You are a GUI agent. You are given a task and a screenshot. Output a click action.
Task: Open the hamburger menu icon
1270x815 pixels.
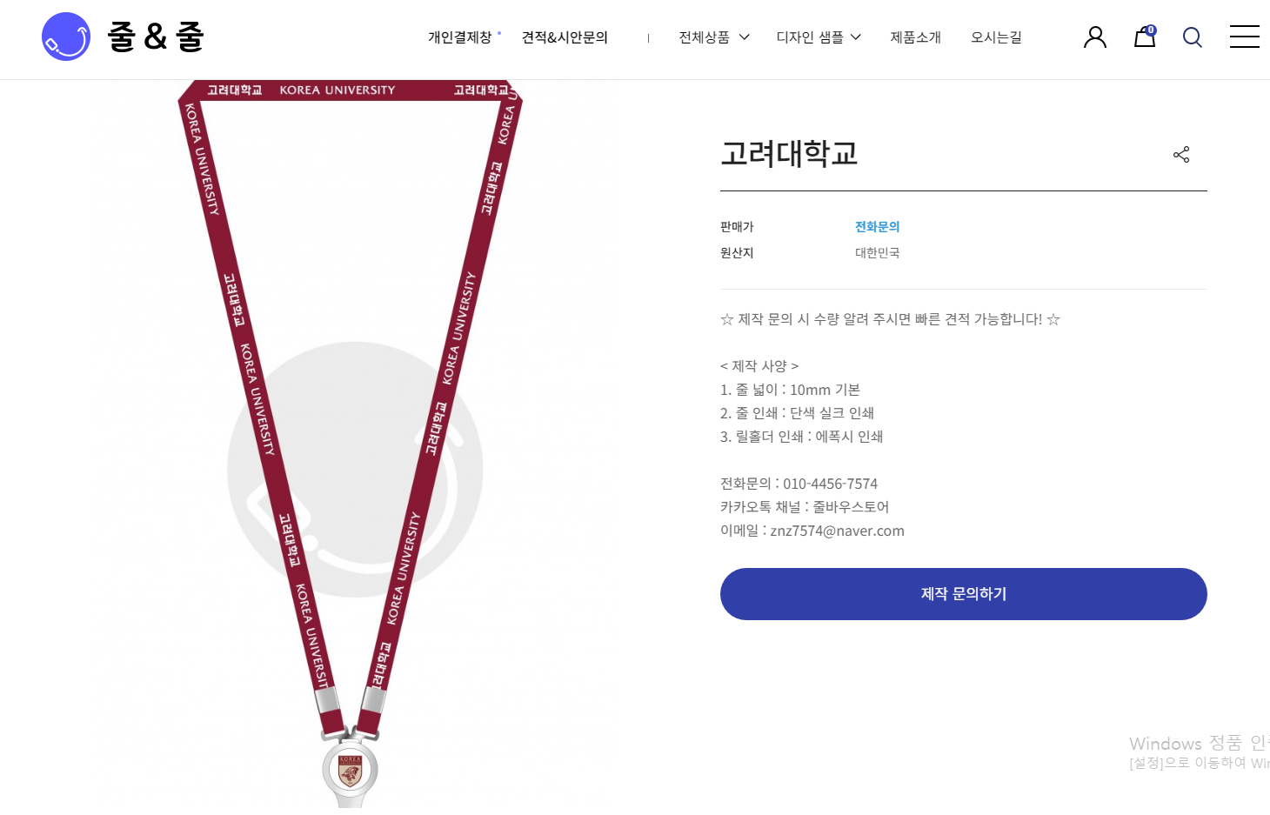[1245, 37]
